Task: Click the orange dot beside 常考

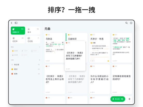Action: pos(12,74)
